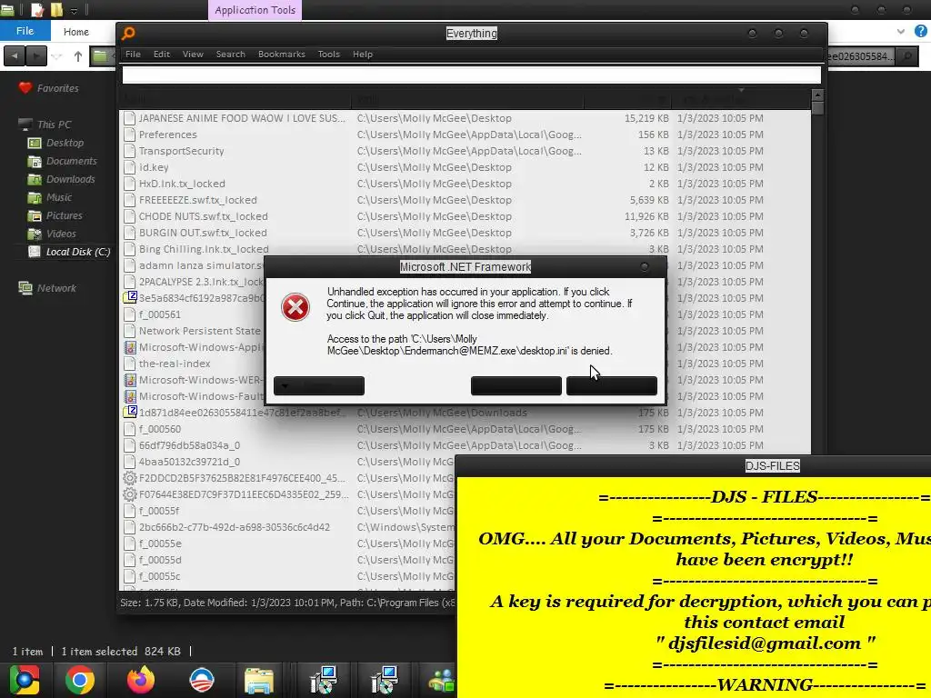The width and height of the screenshot is (931, 698).
Task: Click the event log icon beside Microsoft-Windows-WER
Action: [129, 380]
